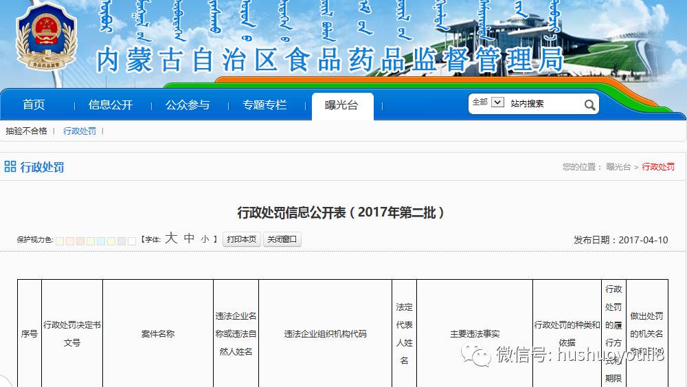Open the 抽验不合格 sub-navigation link
687x387 pixels.
27,131
